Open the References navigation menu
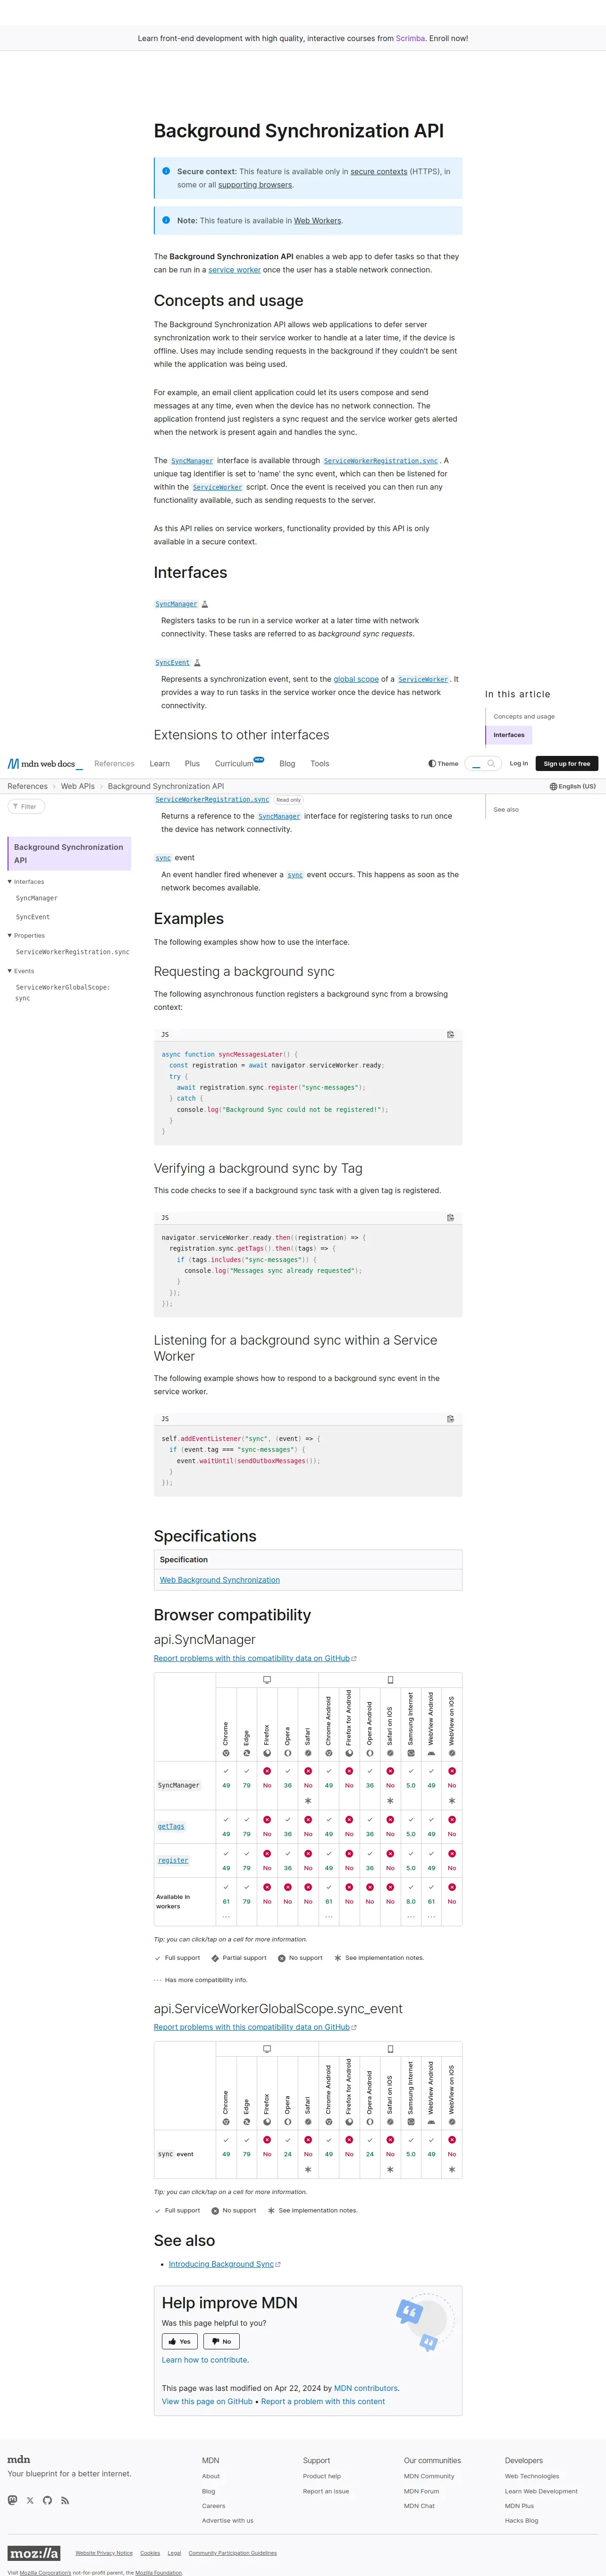The height and width of the screenshot is (2576, 606). click(x=114, y=763)
